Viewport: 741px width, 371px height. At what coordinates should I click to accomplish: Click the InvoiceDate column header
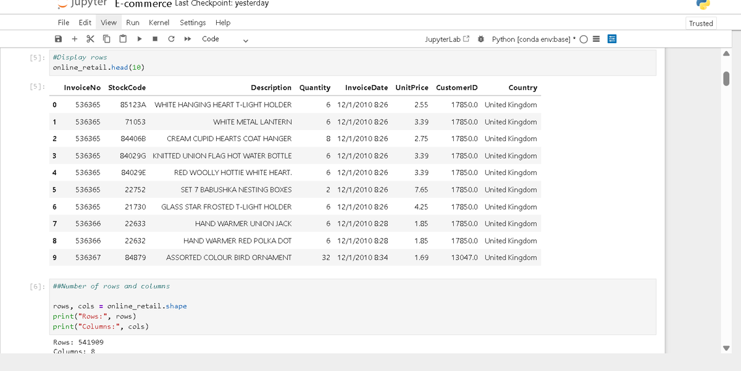pyautogui.click(x=366, y=88)
